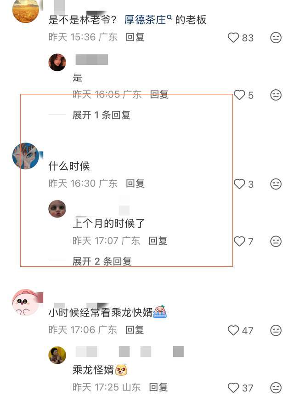
Task: Like the 乘龙怪婿 reply with 37 likes
Action: [233, 388]
